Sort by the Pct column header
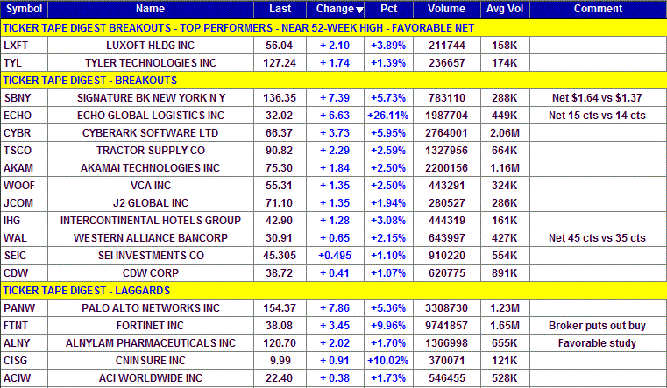 (388, 9)
